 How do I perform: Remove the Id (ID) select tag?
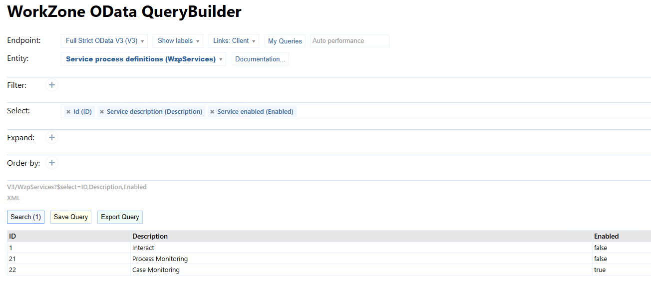pyautogui.click(x=68, y=112)
